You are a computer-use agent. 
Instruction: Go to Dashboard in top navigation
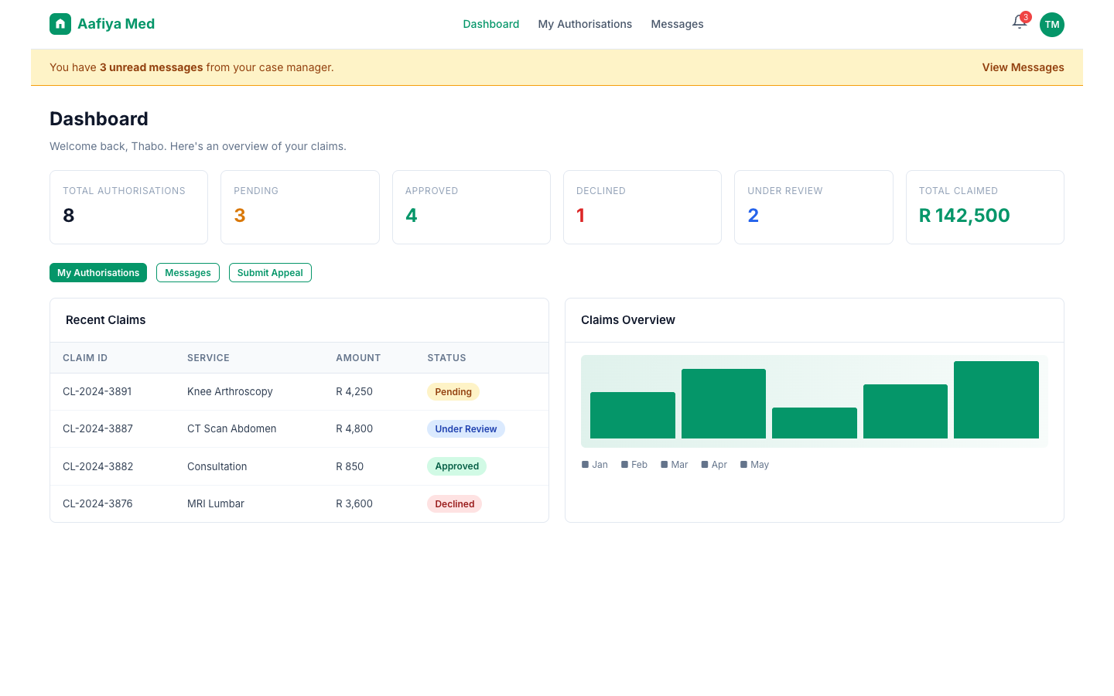[x=491, y=24]
